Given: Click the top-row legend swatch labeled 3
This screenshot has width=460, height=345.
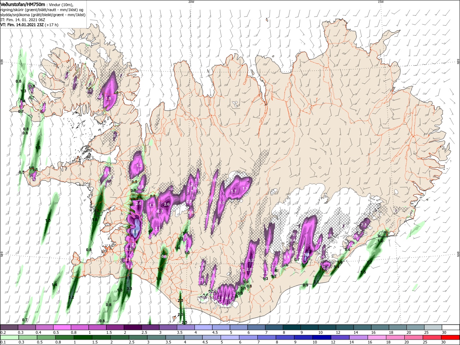Looking at the screenshot, I should click(x=168, y=327).
